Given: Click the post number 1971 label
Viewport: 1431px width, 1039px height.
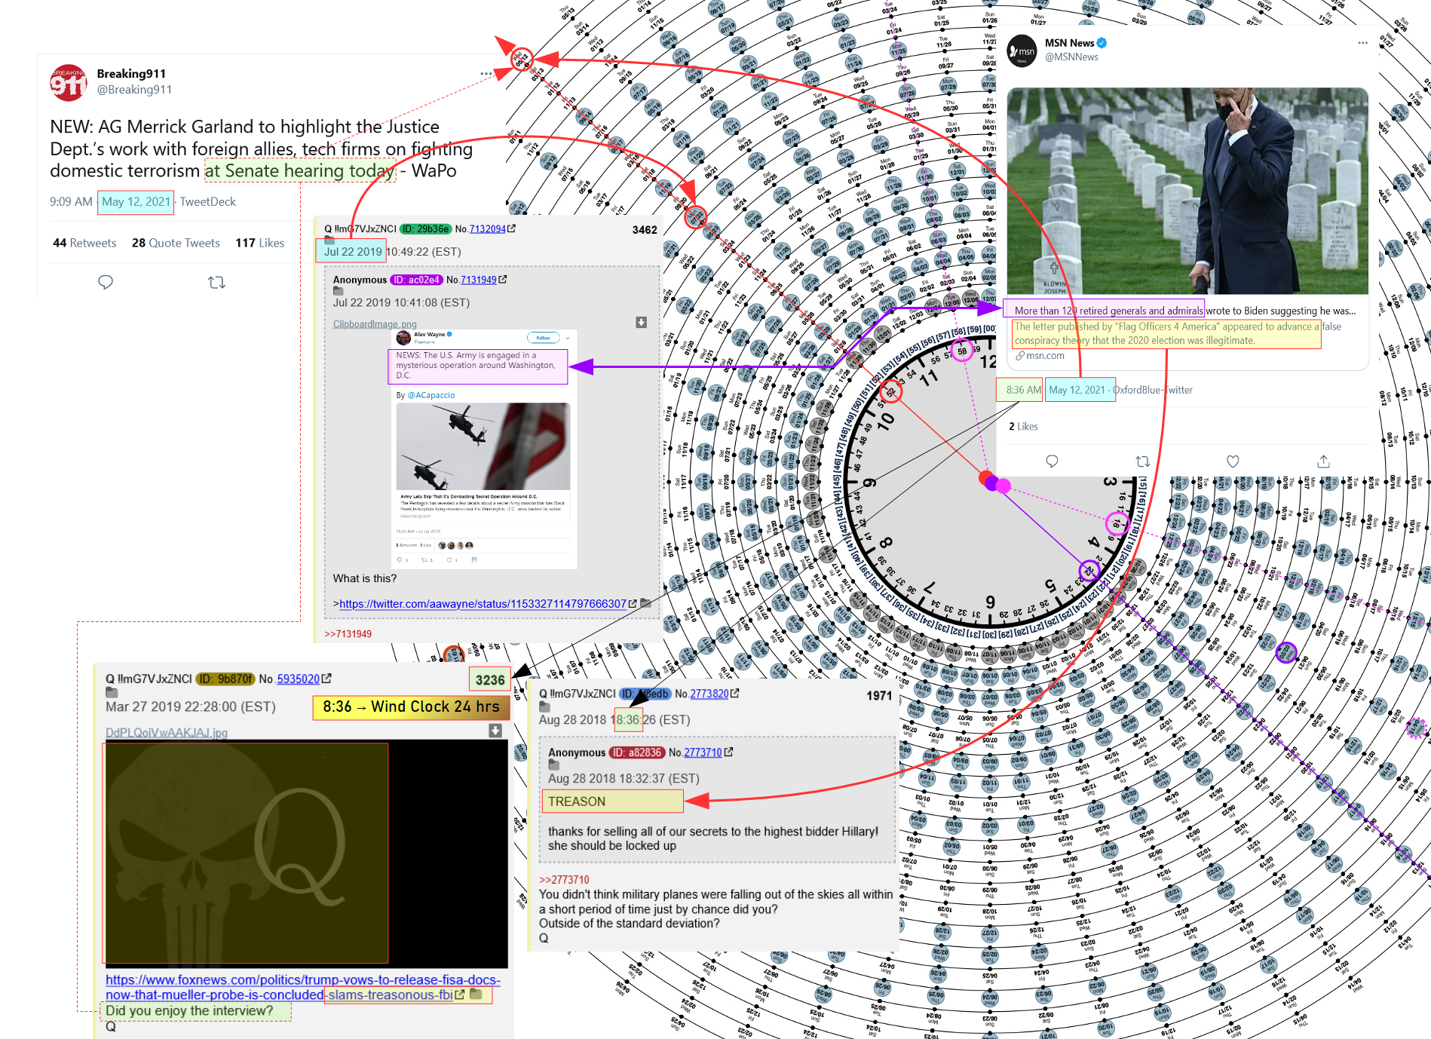Looking at the screenshot, I should point(879,695).
